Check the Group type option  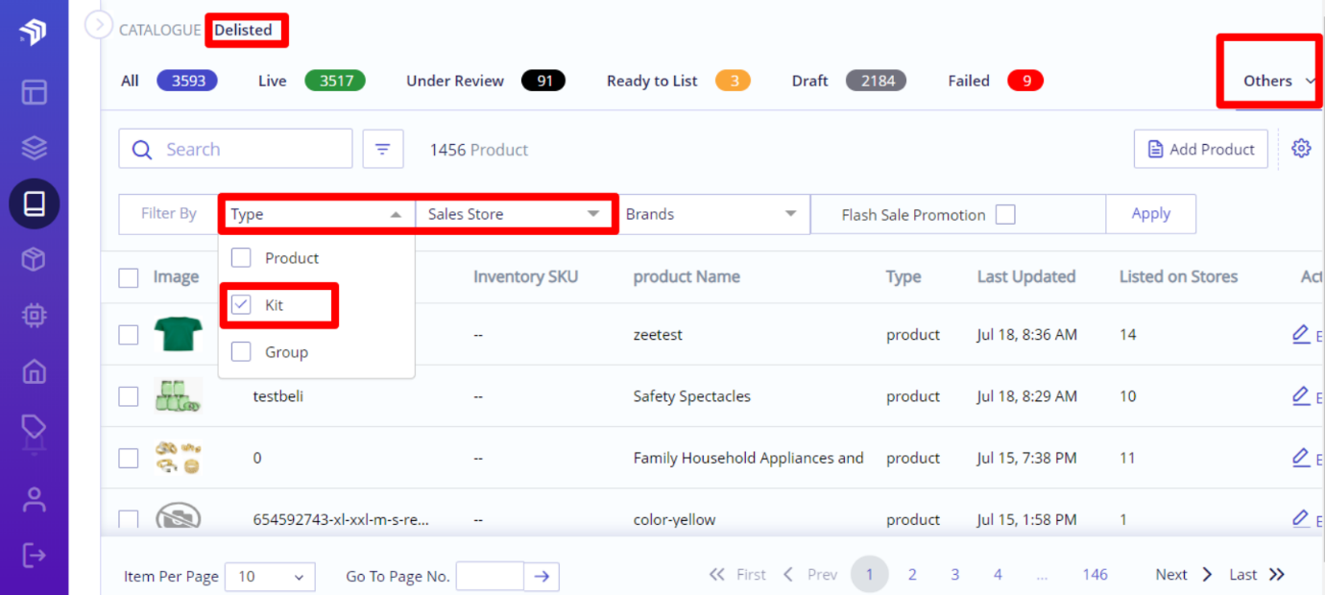pos(241,352)
